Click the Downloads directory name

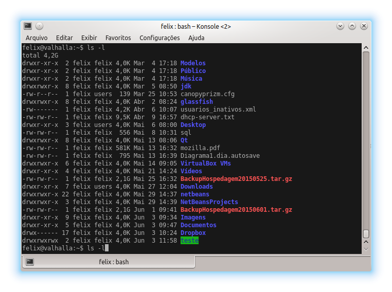[197, 187]
